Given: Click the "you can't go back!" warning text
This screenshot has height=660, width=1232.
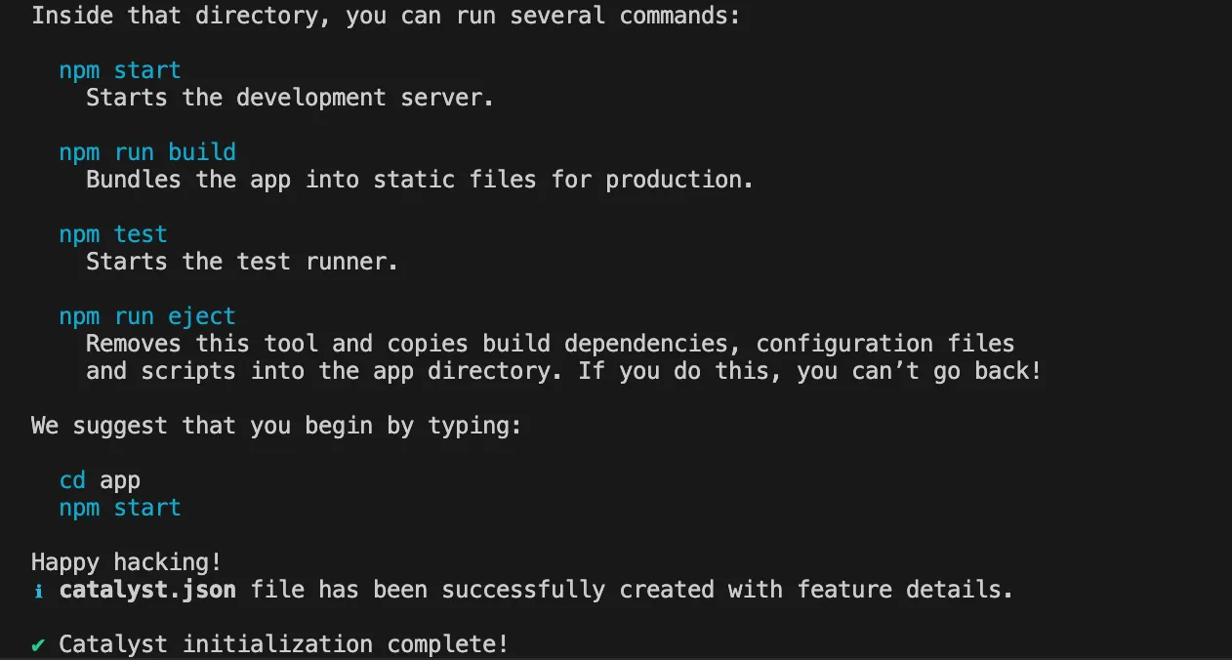Looking at the screenshot, I should (919, 371).
